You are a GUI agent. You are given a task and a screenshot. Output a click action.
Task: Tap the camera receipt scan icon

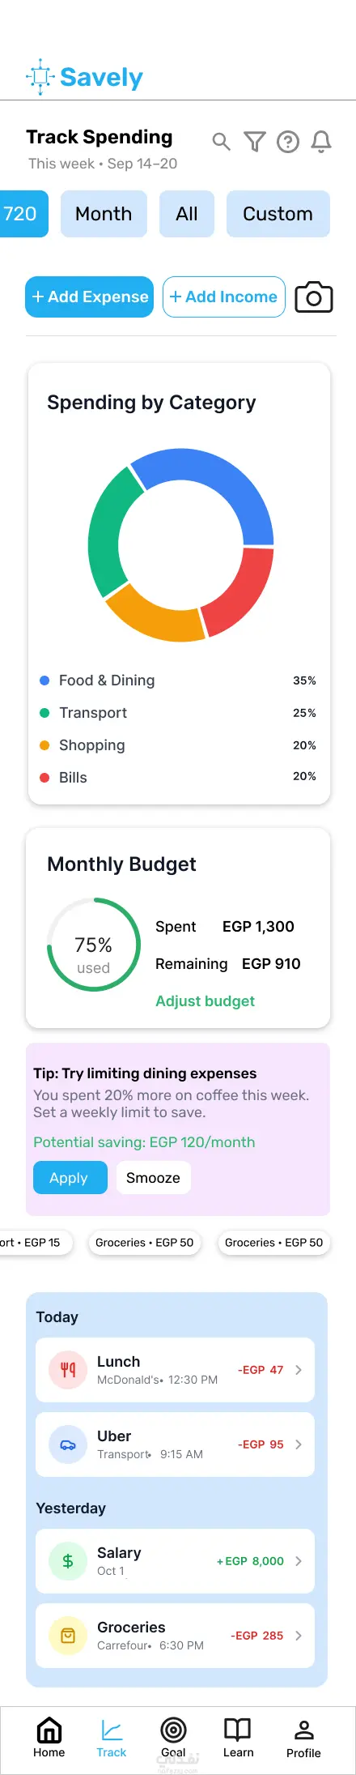[x=314, y=297]
